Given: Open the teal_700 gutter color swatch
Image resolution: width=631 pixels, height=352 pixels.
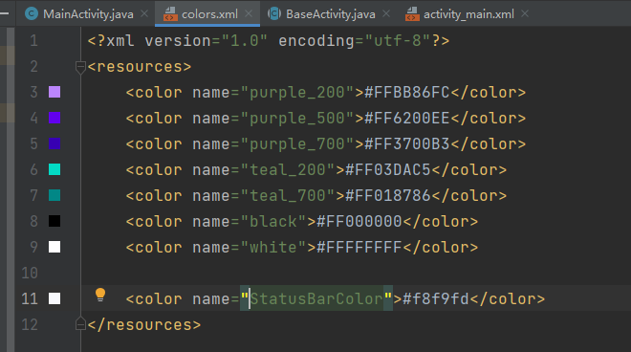Looking at the screenshot, I should coord(54,195).
